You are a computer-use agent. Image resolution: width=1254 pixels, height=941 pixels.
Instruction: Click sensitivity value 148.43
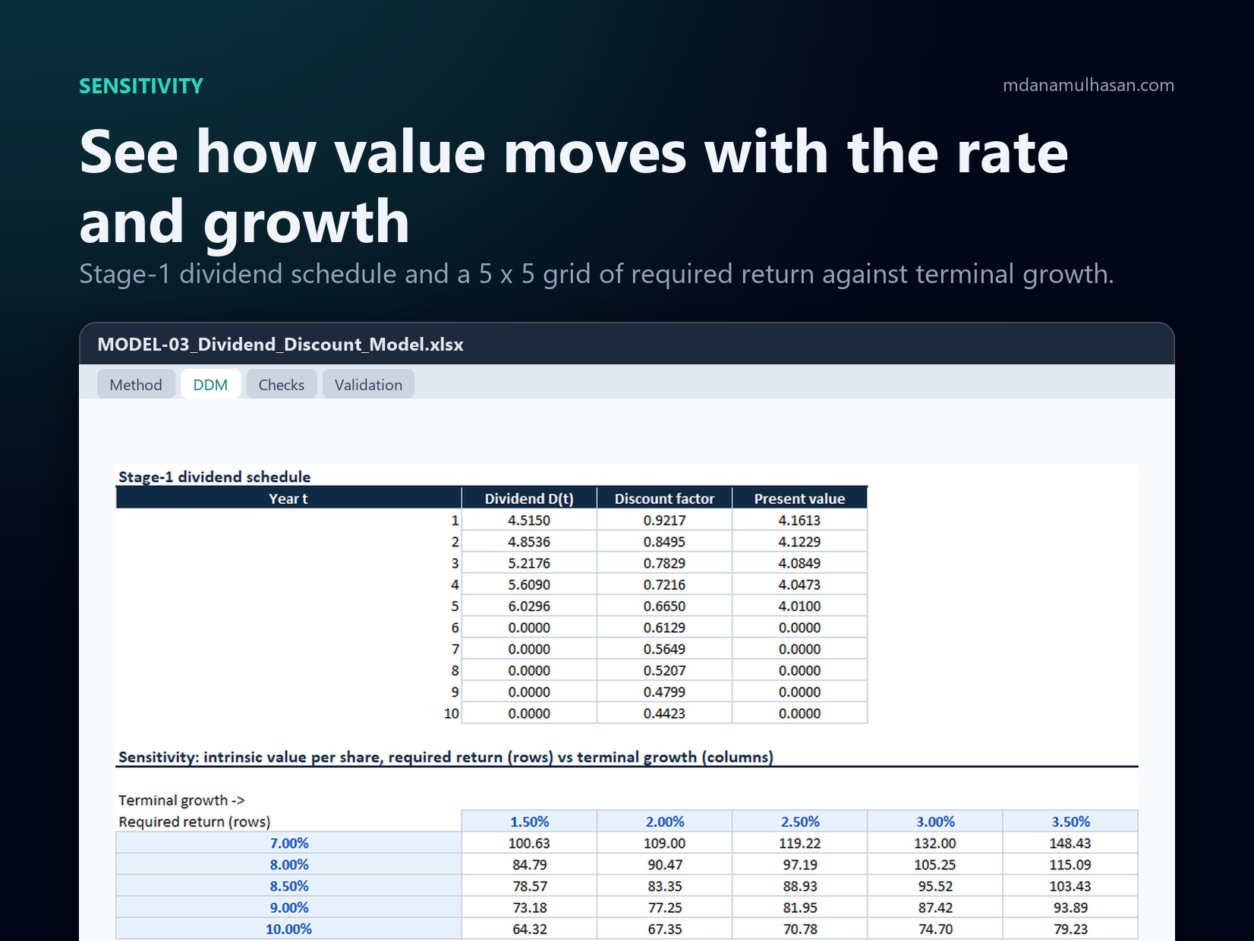point(1070,843)
